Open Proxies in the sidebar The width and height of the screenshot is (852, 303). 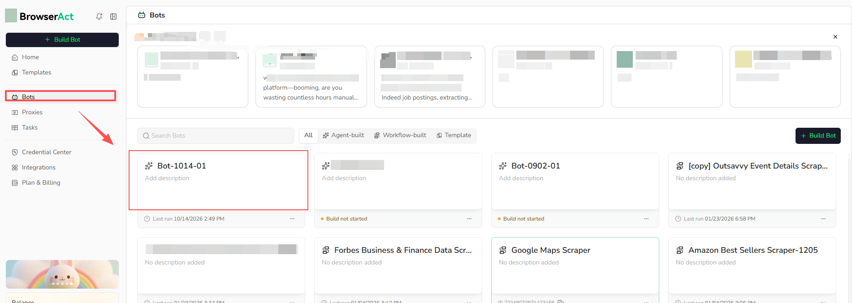32,112
